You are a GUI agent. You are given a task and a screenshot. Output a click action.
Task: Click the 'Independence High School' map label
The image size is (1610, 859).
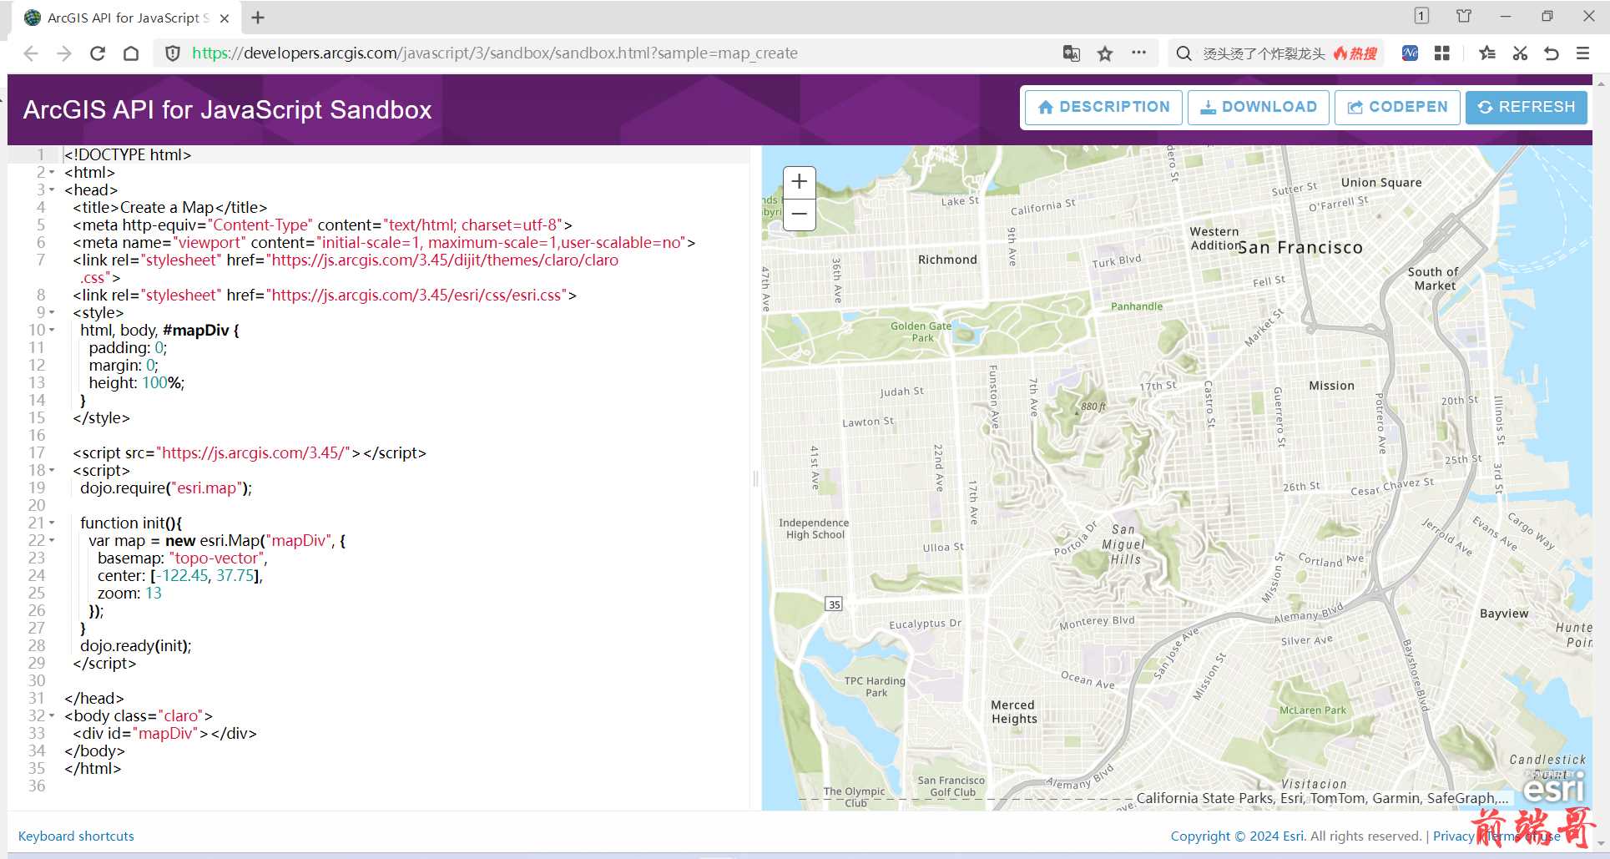(814, 528)
